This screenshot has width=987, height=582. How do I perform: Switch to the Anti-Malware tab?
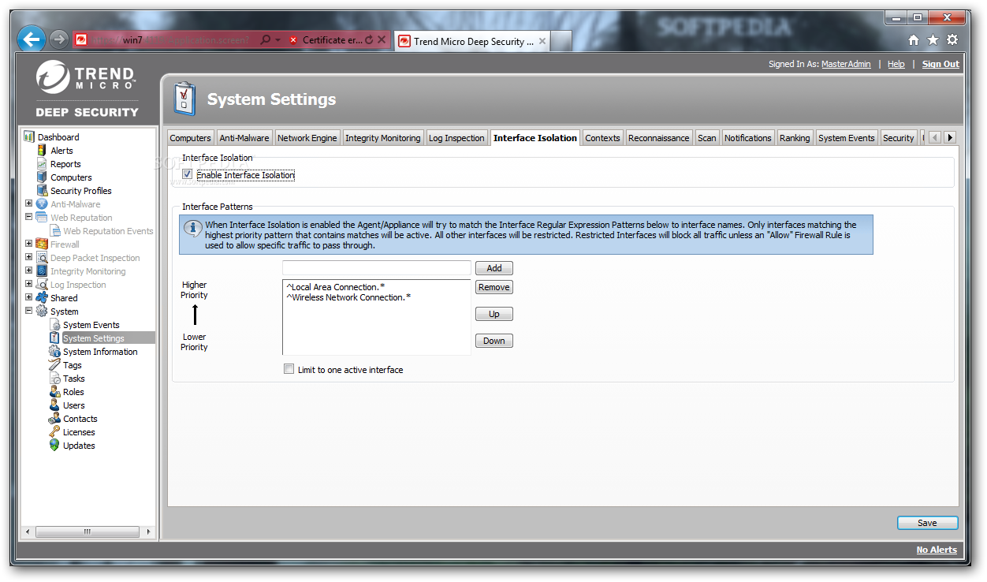pyautogui.click(x=244, y=138)
